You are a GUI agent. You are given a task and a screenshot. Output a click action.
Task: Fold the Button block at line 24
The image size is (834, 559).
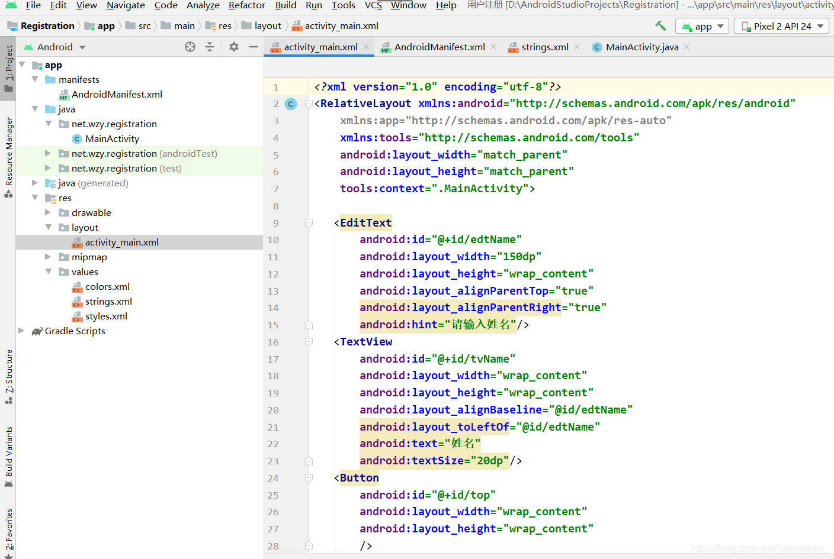coord(309,478)
